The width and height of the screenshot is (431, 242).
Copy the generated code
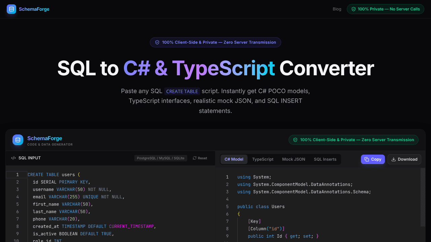point(373,159)
